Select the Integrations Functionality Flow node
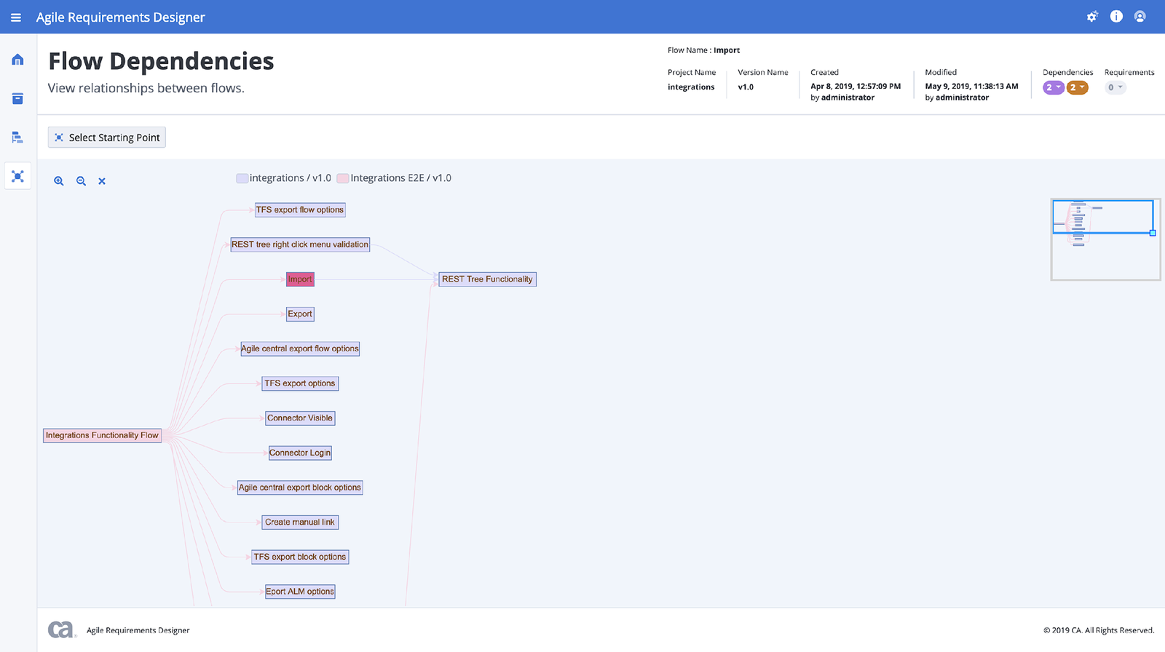The image size is (1165, 652). (x=102, y=435)
